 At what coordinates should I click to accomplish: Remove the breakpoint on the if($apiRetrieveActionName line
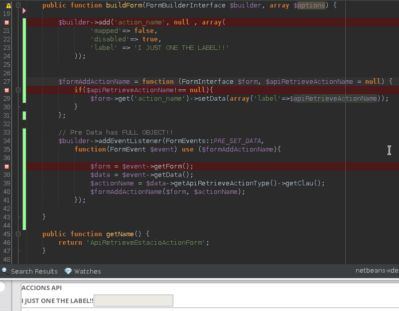[x=7, y=90]
